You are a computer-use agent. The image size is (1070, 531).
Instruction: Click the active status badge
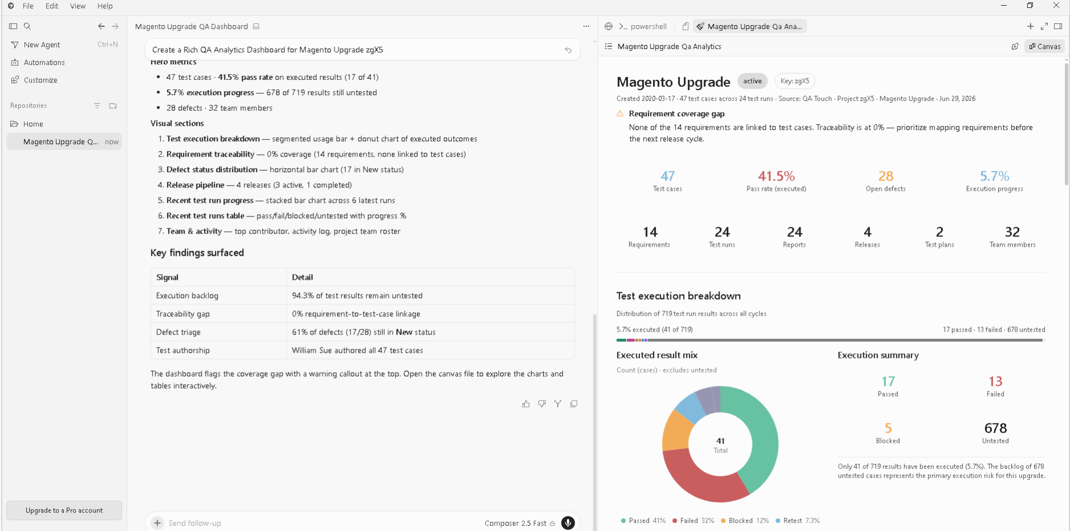click(753, 81)
